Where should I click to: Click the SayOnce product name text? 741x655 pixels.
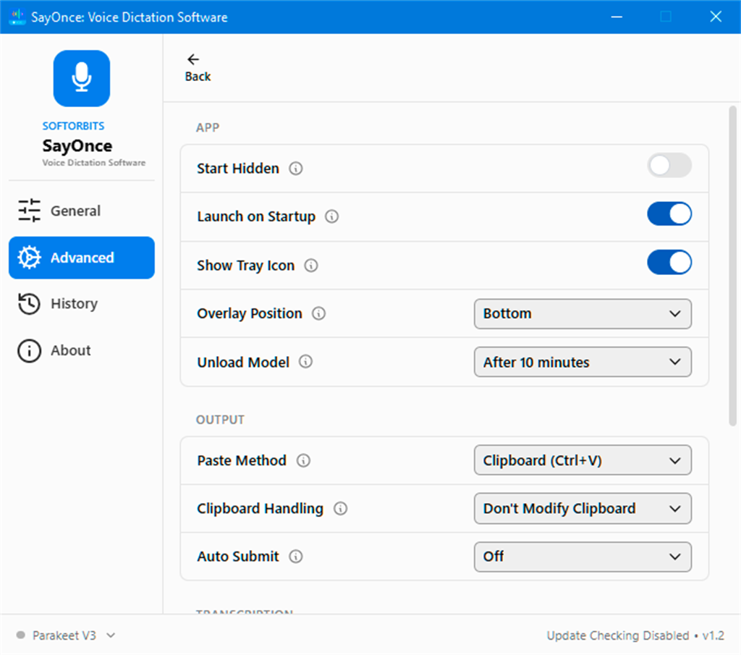point(77,146)
